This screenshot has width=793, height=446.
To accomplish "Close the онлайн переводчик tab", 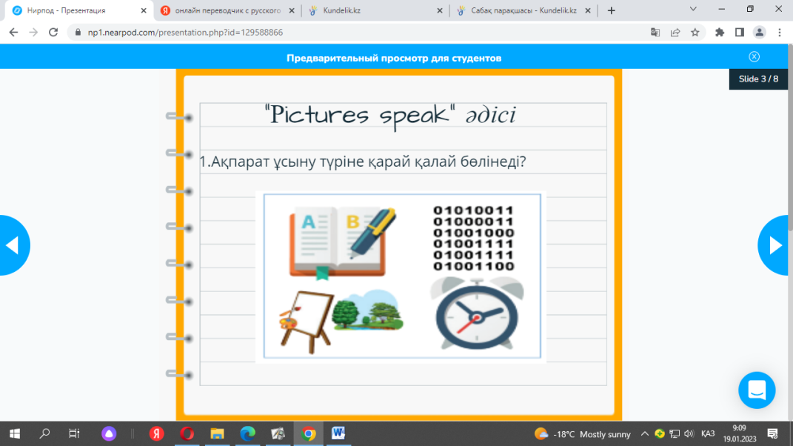I will point(292,10).
